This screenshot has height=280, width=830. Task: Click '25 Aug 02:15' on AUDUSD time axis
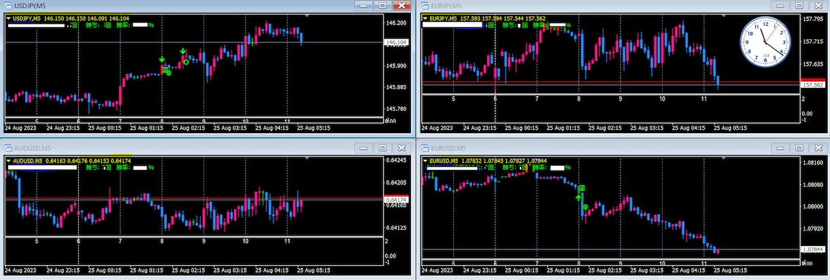click(188, 270)
